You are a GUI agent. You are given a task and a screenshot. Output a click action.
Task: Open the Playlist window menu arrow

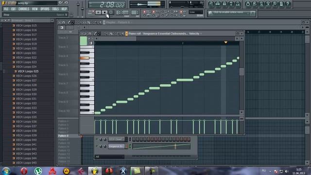(x=59, y=22)
